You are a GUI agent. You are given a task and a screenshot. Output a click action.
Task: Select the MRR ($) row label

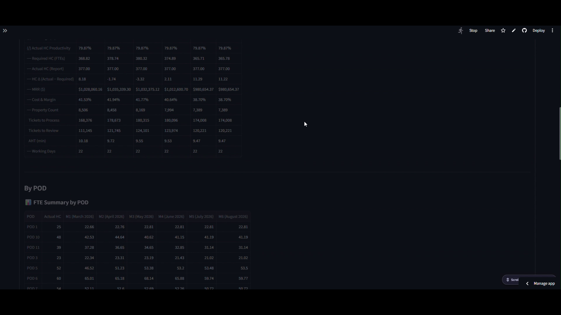[x=36, y=89]
